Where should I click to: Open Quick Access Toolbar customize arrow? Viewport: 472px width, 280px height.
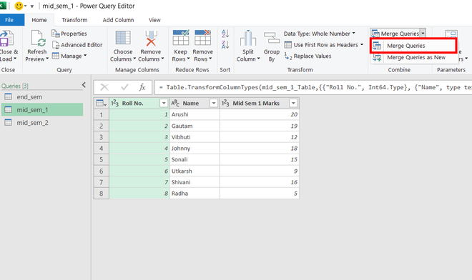tap(32, 6)
